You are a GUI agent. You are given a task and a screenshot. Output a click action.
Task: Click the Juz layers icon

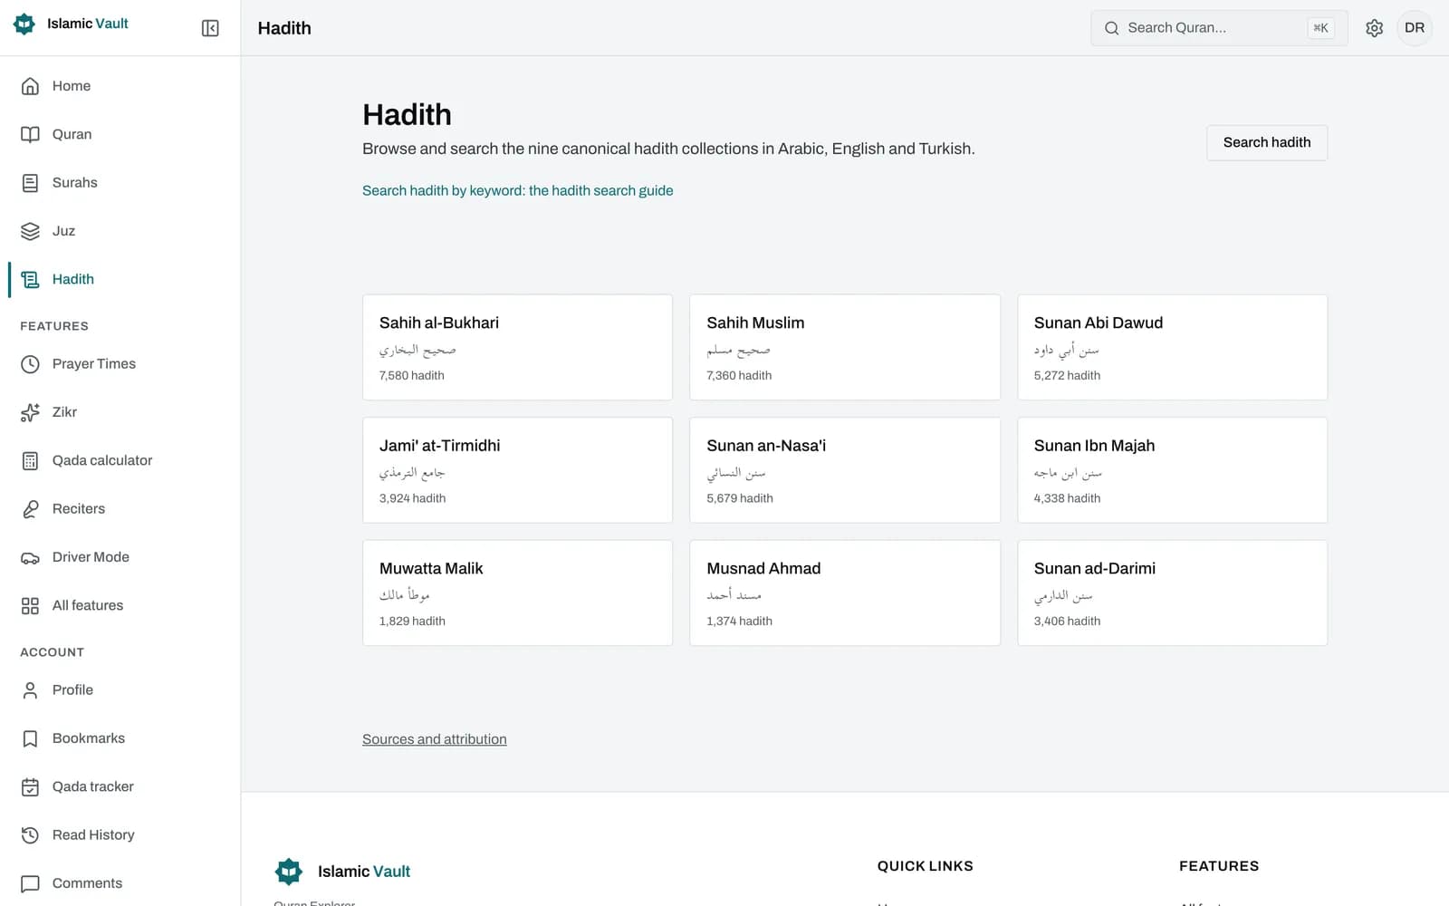pyautogui.click(x=30, y=231)
